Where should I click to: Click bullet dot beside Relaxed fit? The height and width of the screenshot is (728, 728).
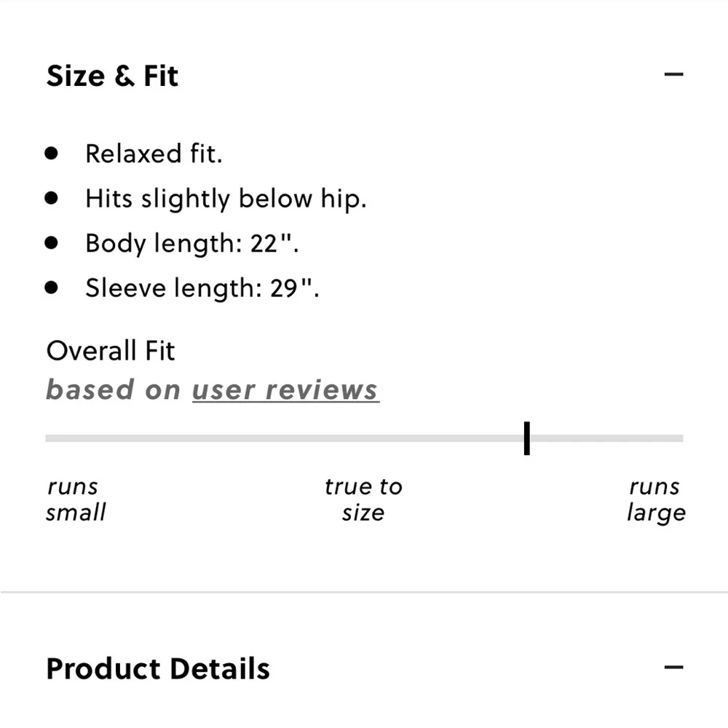point(51,153)
